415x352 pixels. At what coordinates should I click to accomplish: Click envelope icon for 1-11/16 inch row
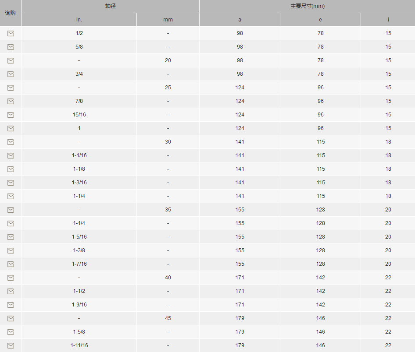pyautogui.click(x=11, y=346)
